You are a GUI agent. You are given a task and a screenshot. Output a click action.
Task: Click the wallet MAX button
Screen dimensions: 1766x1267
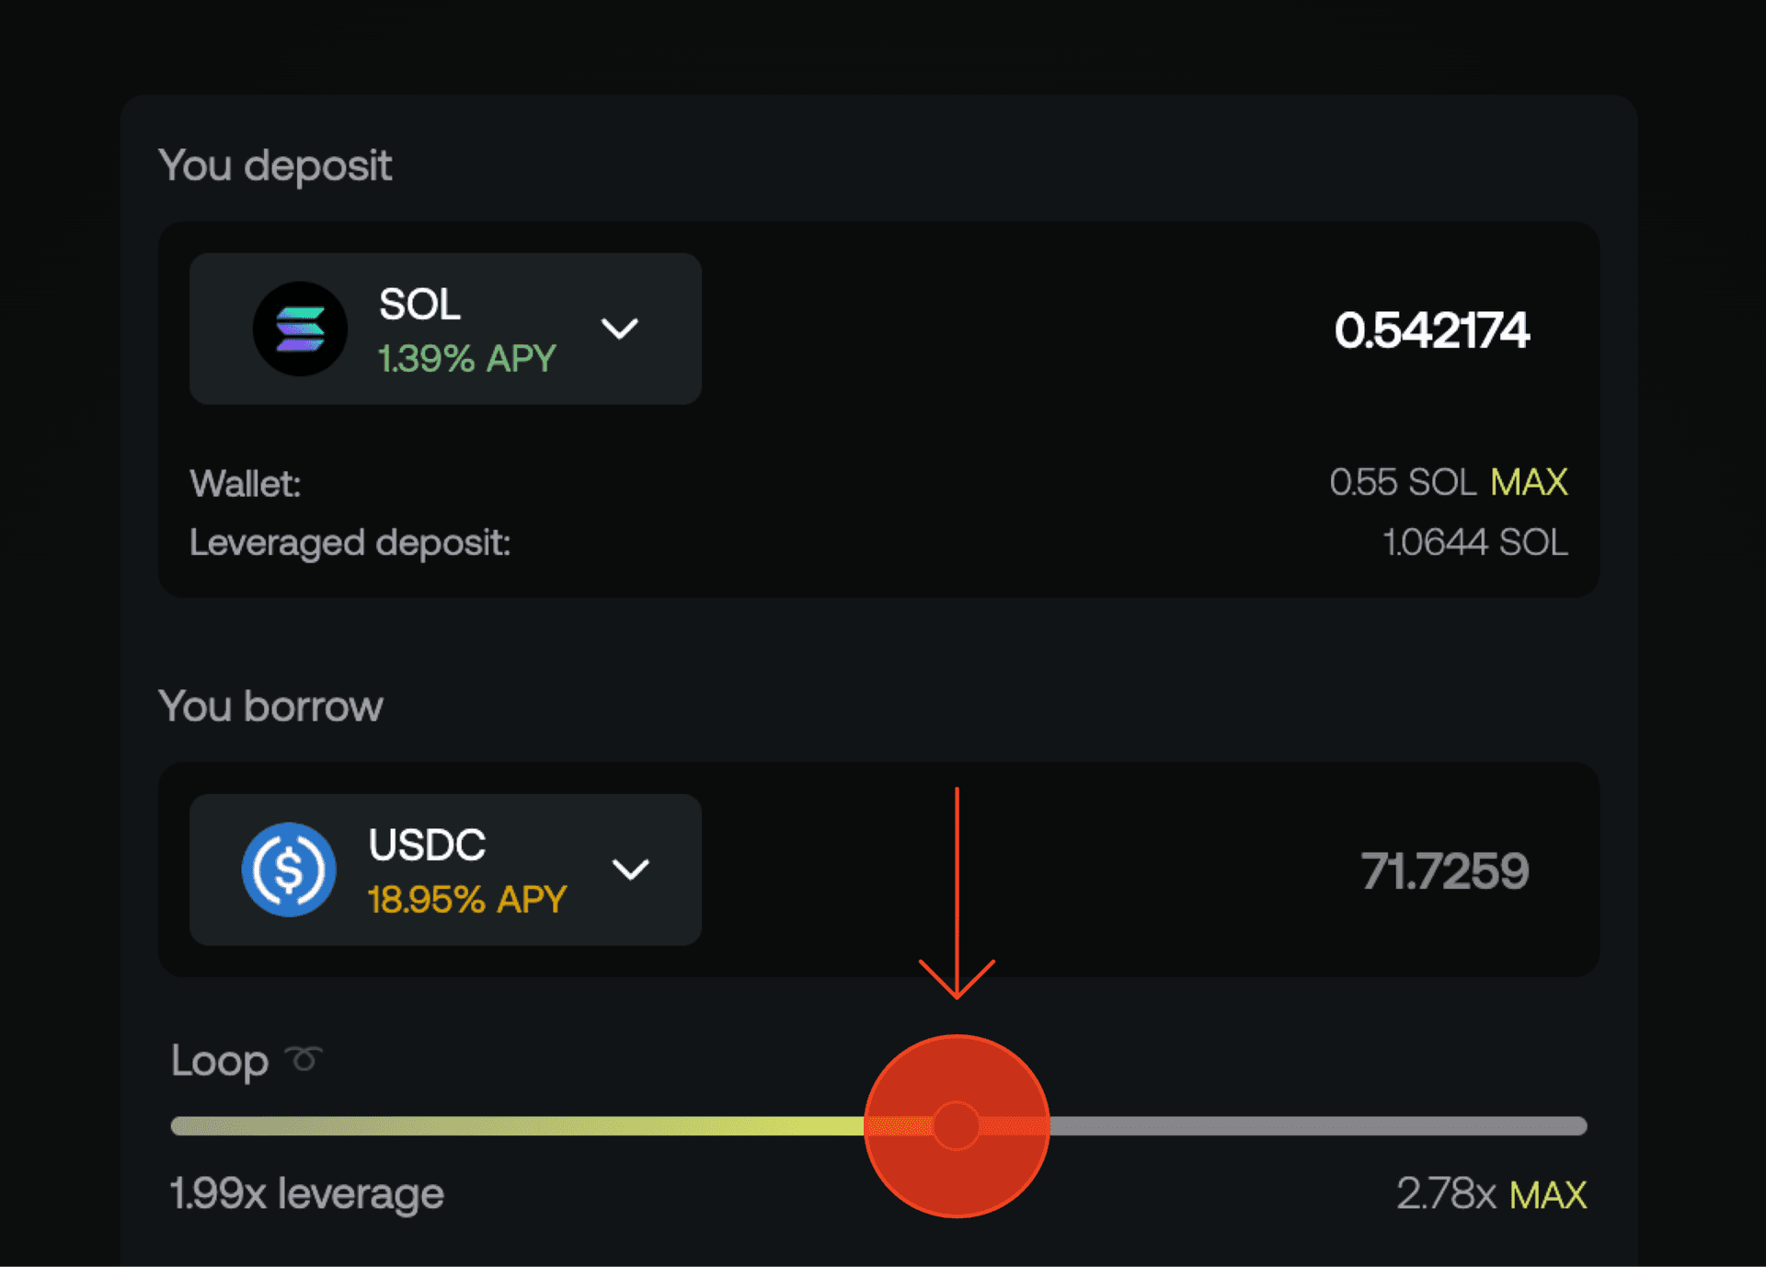point(1529,482)
